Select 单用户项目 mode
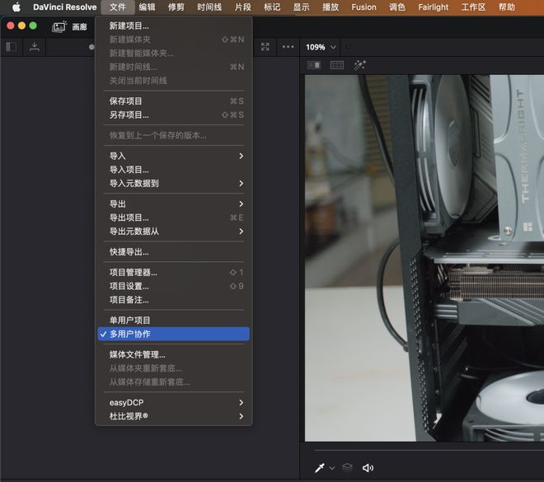The width and height of the screenshot is (544, 482). (x=173, y=321)
